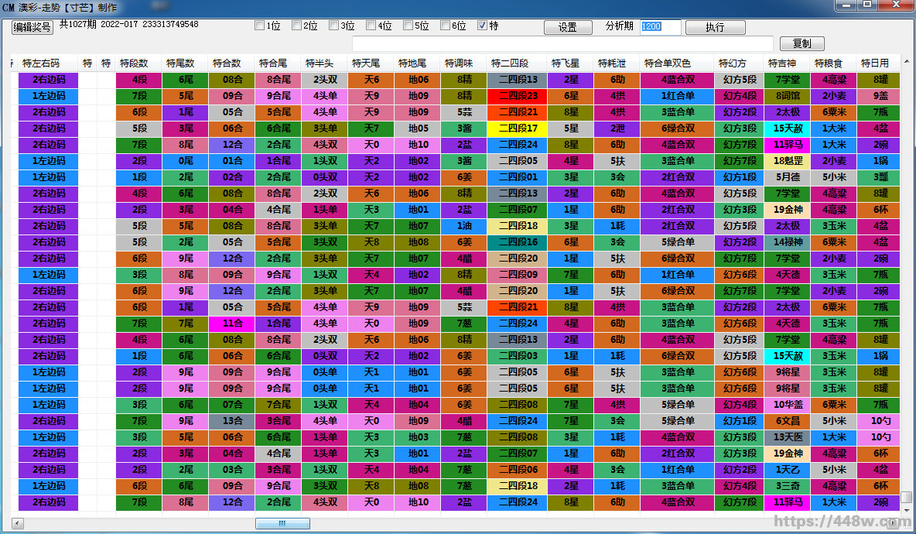Select the yellow 二四段17 cell

pyautogui.click(x=517, y=128)
